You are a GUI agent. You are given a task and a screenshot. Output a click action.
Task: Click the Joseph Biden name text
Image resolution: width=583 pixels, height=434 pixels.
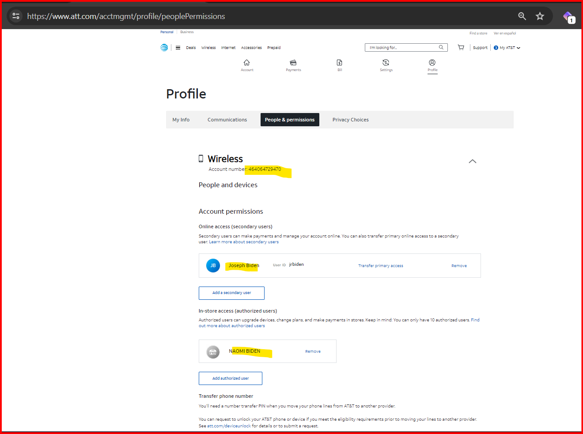pyautogui.click(x=244, y=265)
